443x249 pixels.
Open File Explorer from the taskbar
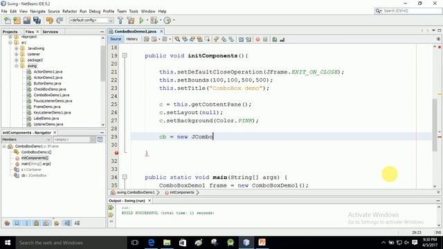pos(167,243)
